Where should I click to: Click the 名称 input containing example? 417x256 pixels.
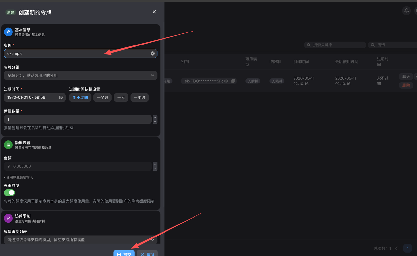[x=80, y=53]
